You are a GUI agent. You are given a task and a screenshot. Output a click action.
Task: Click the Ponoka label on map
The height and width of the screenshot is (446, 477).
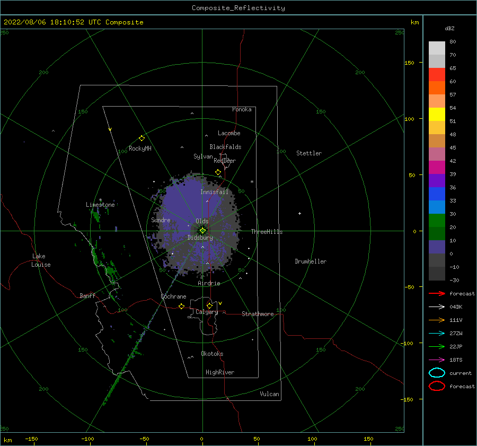click(242, 109)
